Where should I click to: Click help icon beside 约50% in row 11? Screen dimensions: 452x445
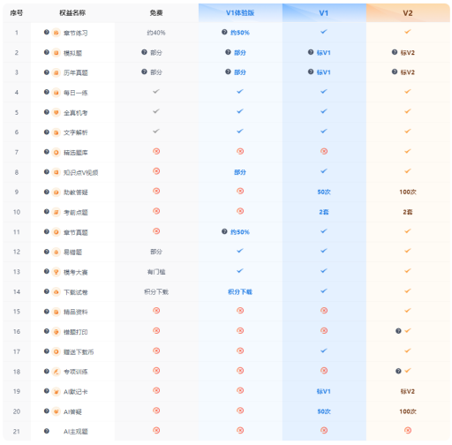pos(224,231)
